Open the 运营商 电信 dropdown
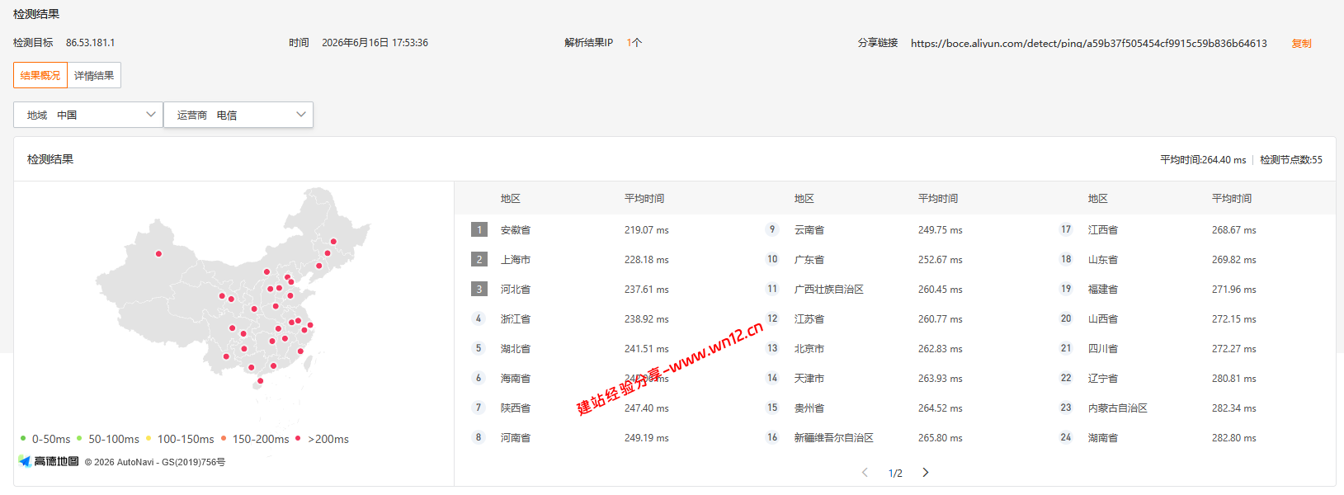Image resolution: width=1344 pixels, height=495 pixels. point(238,115)
